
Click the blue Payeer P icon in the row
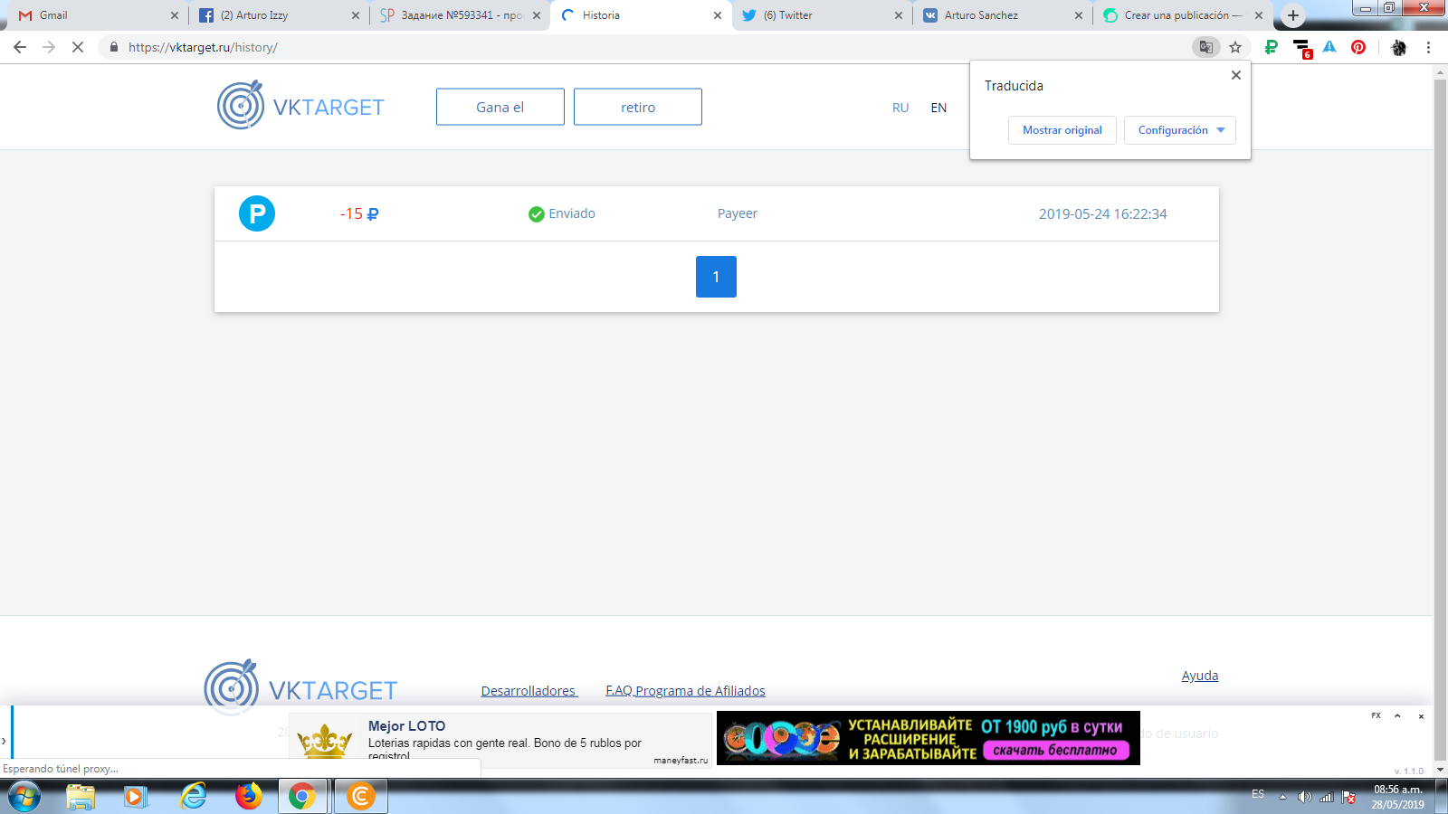pos(257,213)
